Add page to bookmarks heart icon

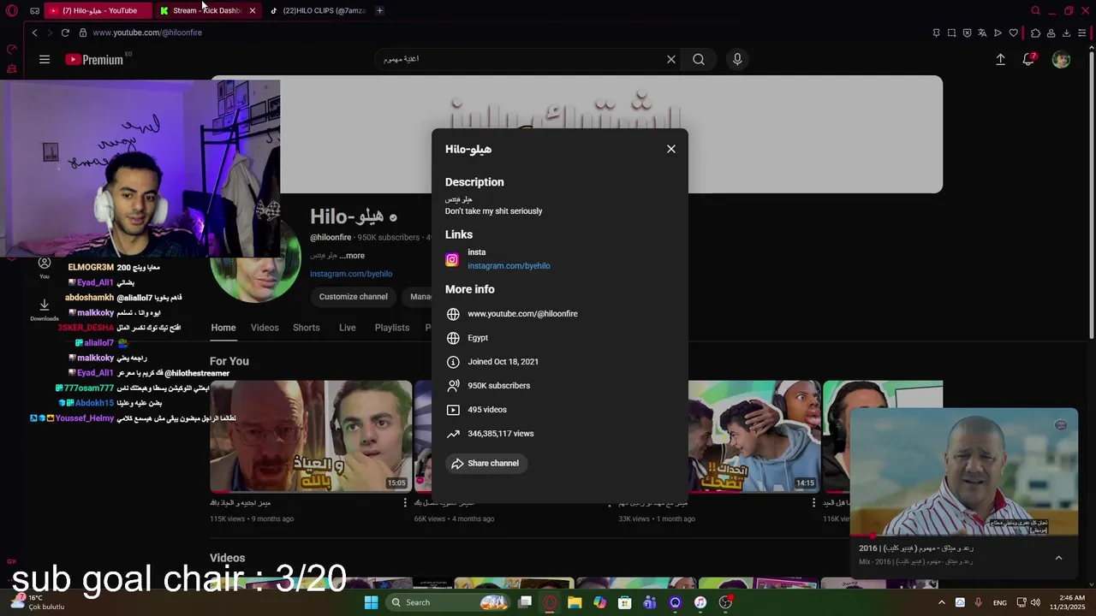(x=1014, y=33)
